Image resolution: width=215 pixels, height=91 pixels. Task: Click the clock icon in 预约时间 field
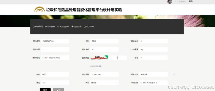(x=43, y=58)
